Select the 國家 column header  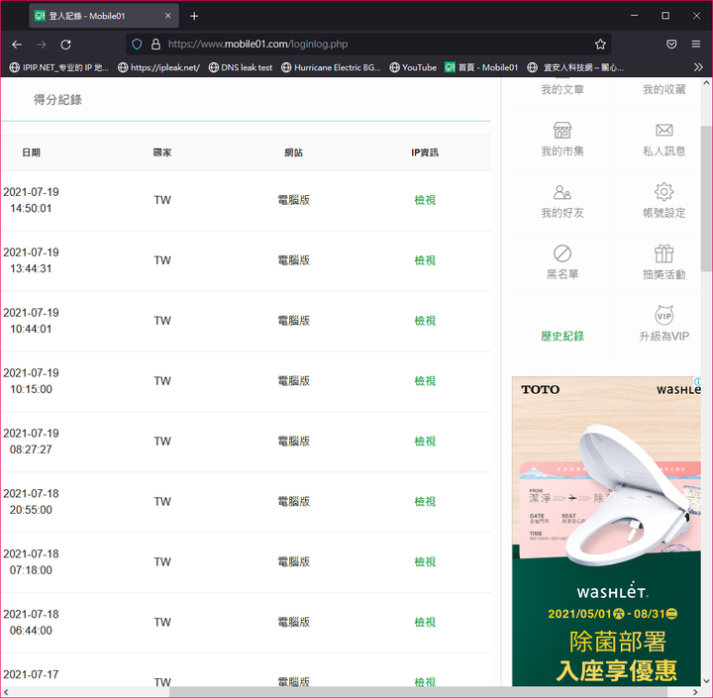pos(162,152)
